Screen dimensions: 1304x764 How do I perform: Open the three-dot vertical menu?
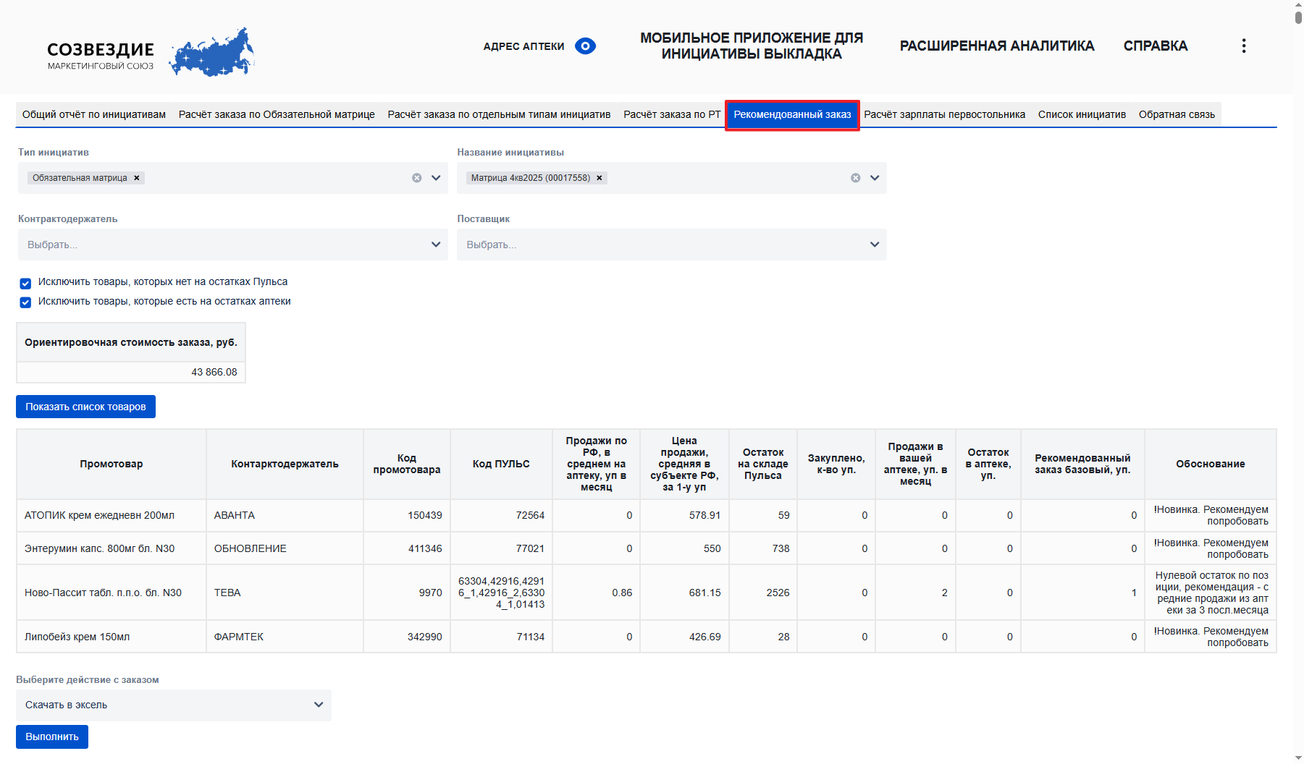(1243, 46)
